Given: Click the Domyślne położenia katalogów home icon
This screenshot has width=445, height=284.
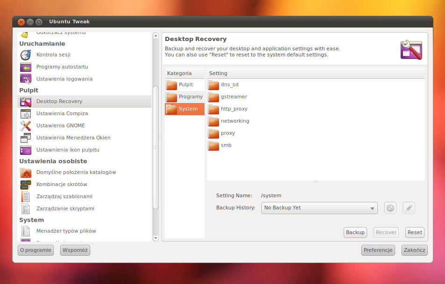Looking at the screenshot, I should point(26,173).
